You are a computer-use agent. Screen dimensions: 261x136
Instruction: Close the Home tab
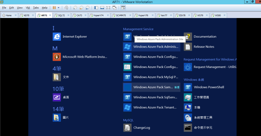click(x=15, y=15)
